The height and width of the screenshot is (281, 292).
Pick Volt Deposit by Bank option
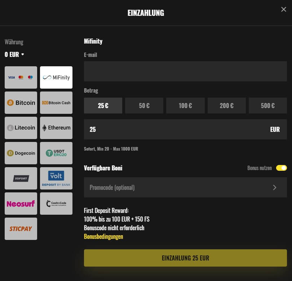click(x=56, y=178)
